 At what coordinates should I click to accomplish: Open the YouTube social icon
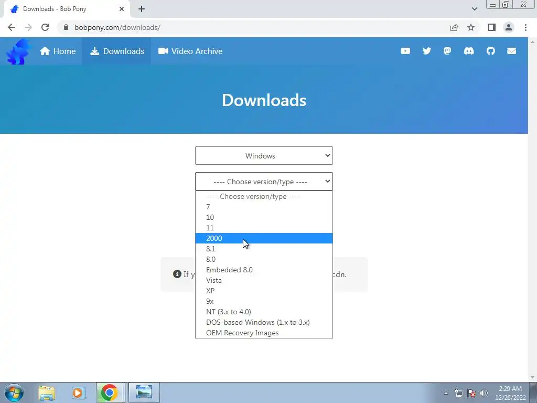[405, 51]
